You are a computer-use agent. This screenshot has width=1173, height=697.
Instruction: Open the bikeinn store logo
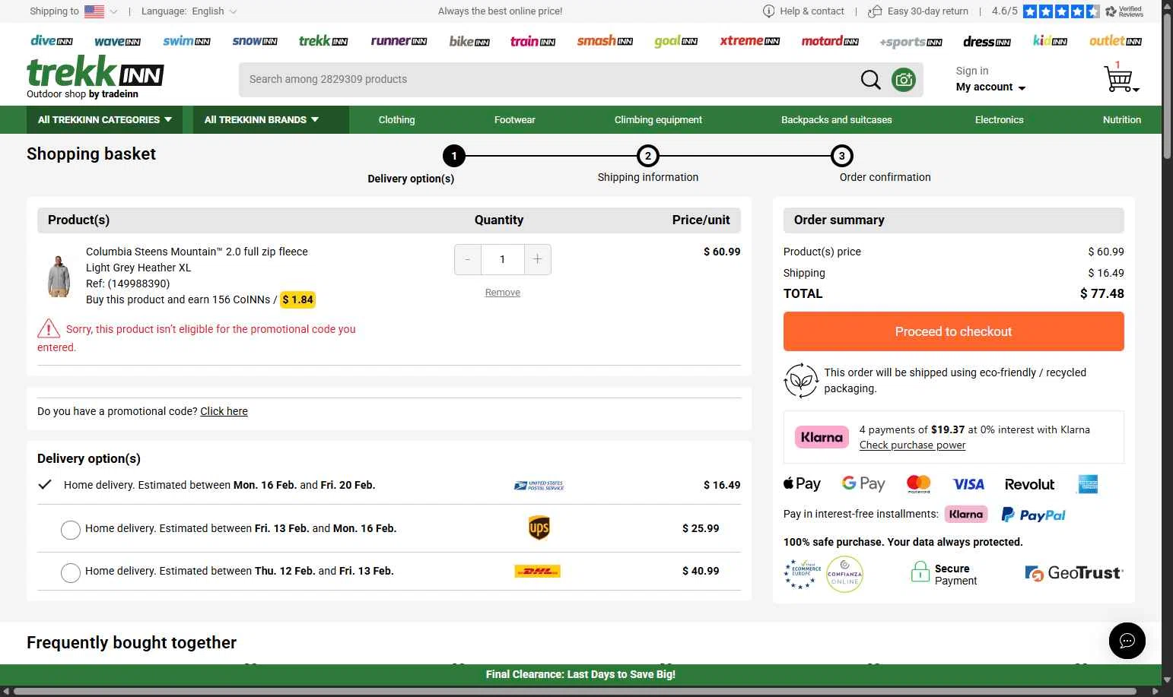coord(469,41)
